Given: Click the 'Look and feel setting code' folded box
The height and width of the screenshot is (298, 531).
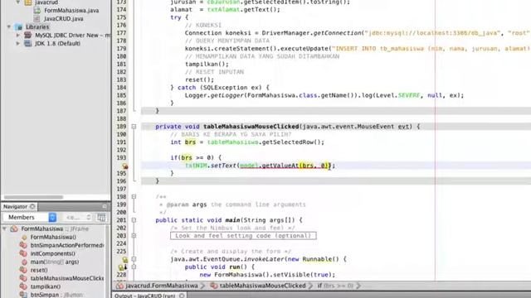Looking at the screenshot, I should (x=243, y=235).
